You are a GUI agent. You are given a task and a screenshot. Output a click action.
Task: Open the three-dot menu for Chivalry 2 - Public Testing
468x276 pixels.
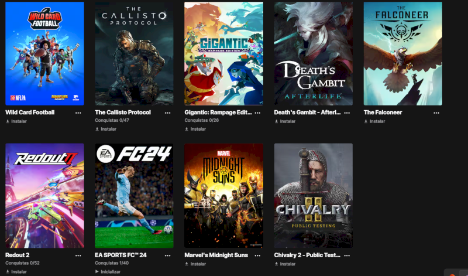(x=347, y=255)
